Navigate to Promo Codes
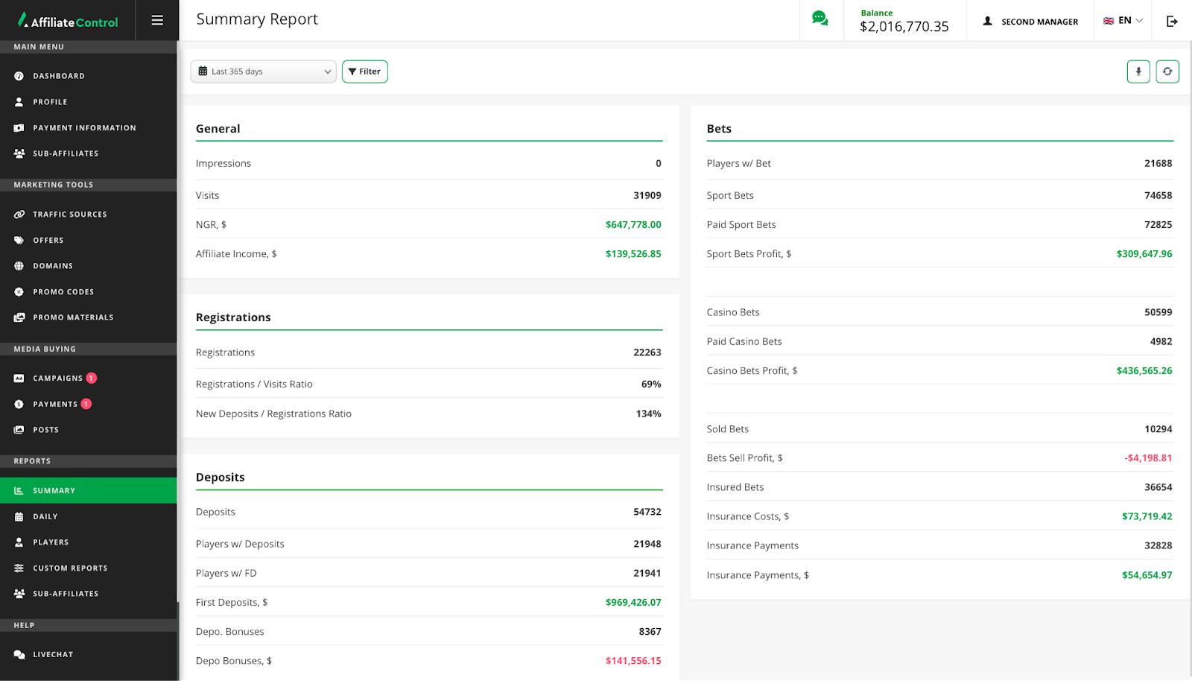 pos(63,292)
